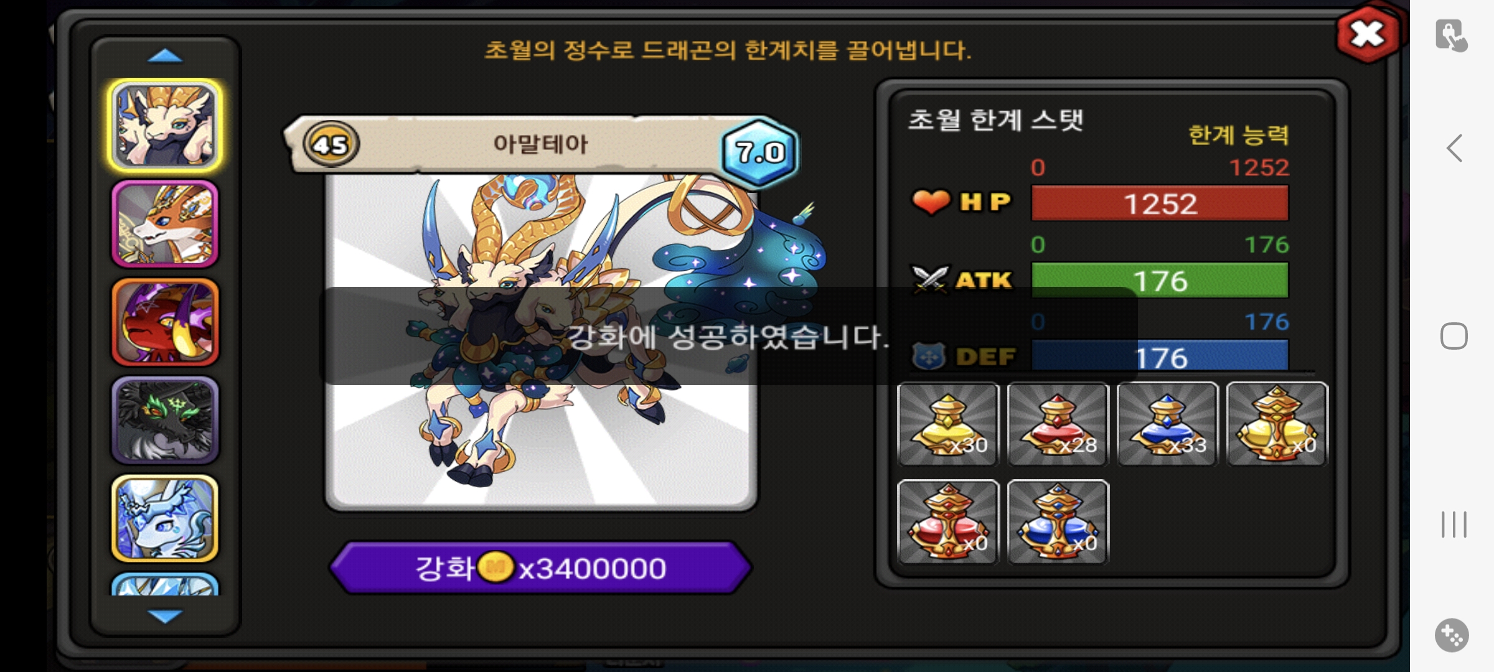
Task: Click the 강화 x3400000 enhance button
Action: click(x=540, y=567)
